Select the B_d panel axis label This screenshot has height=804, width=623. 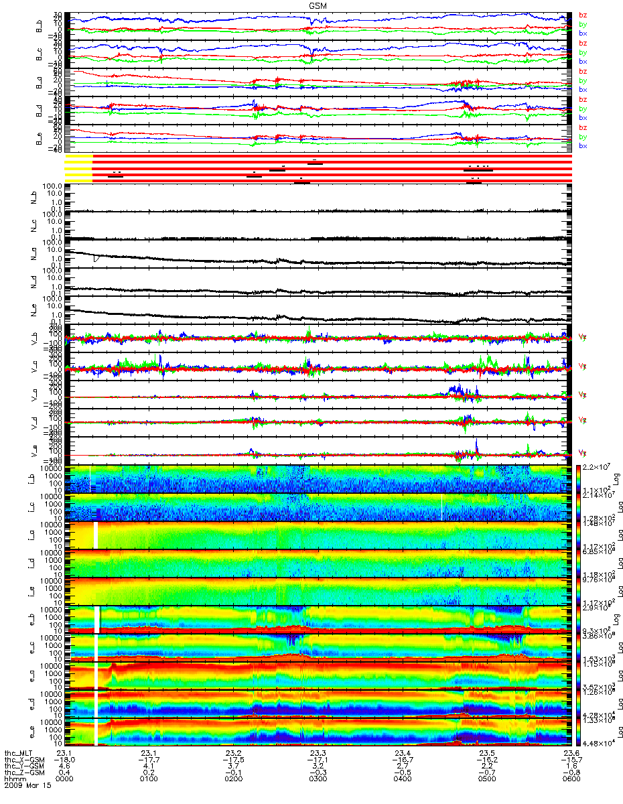pyautogui.click(x=39, y=109)
